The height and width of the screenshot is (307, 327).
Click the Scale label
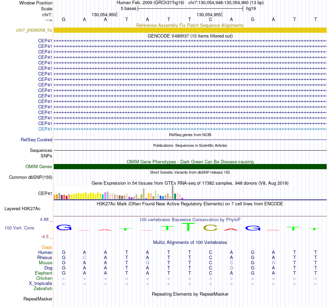pos(46,9)
